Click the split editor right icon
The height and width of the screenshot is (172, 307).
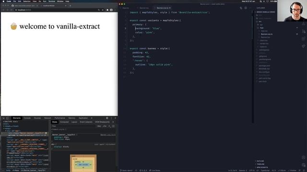(246, 8)
